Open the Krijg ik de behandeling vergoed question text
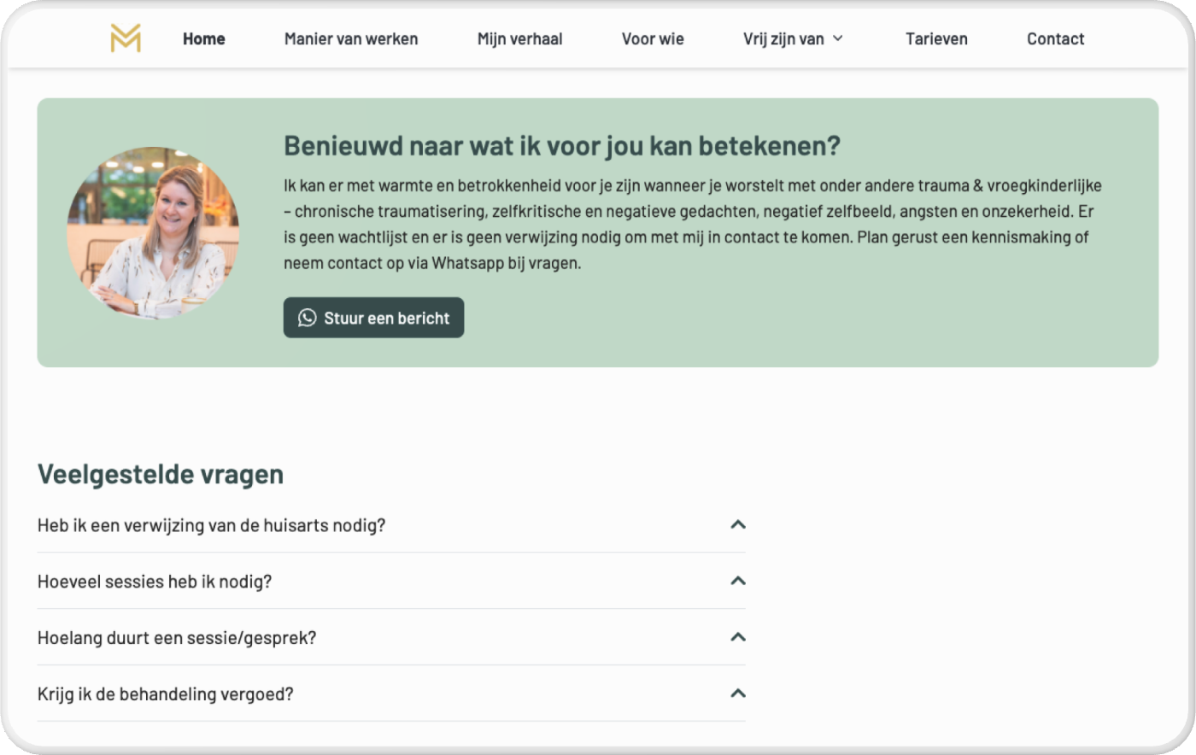This screenshot has height=755, width=1196. pos(166,694)
